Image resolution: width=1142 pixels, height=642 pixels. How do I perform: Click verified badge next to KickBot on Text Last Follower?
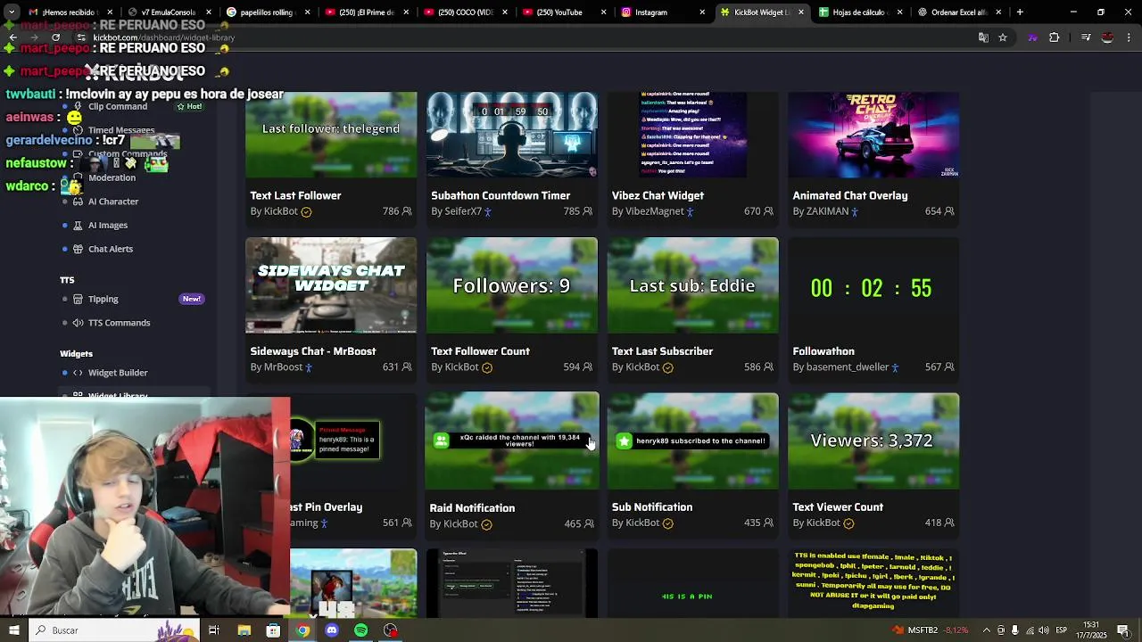306,212
